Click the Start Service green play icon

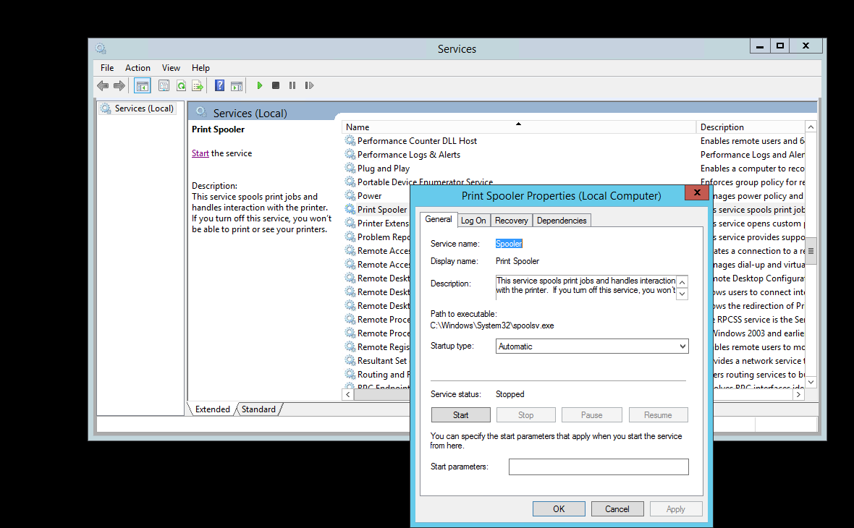[x=259, y=85]
